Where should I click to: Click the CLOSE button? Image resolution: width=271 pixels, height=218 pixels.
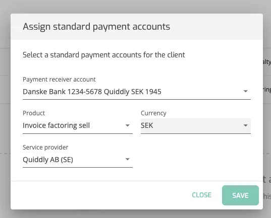coord(201,195)
